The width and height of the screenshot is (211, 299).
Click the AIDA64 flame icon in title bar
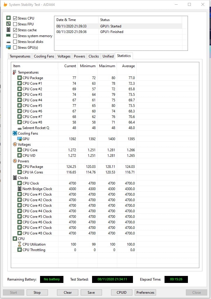5,5
